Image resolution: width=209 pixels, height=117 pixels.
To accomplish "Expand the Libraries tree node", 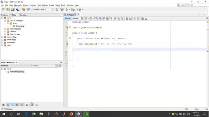I will click(x=5, y=32).
